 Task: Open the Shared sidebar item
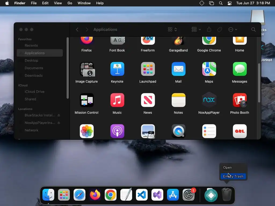40,99
